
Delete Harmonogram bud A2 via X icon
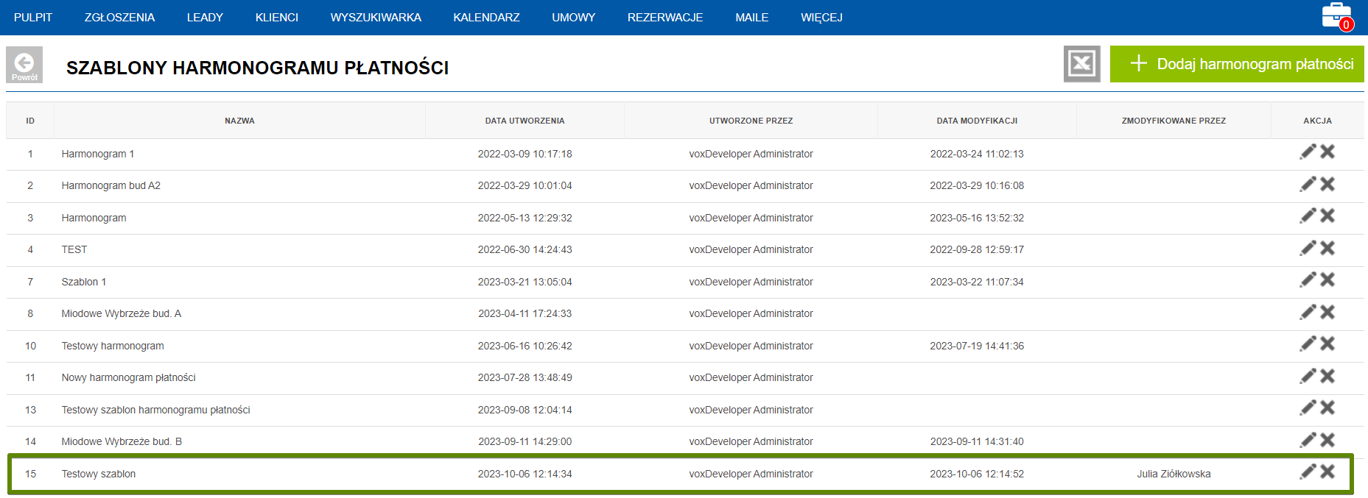point(1327,184)
